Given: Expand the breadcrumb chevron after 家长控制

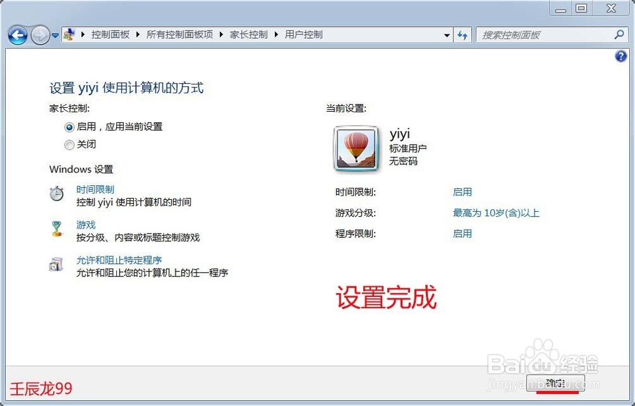Looking at the screenshot, I should [x=274, y=35].
